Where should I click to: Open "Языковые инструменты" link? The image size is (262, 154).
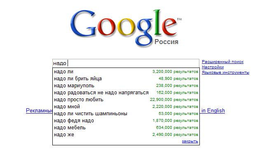[x=225, y=72]
